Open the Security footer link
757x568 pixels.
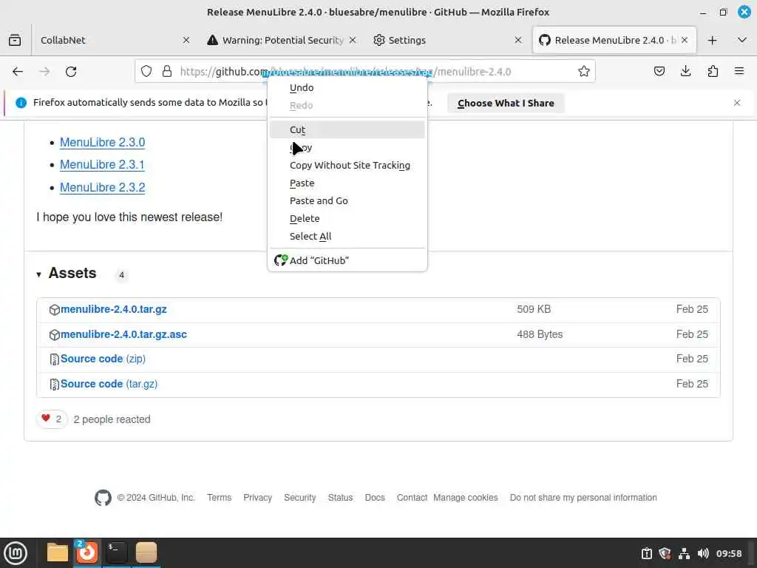[x=300, y=498]
